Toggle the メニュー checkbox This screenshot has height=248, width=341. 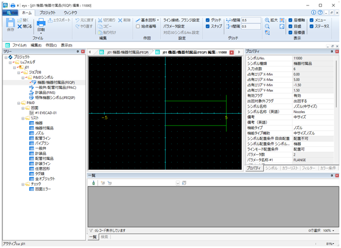coord(312,20)
